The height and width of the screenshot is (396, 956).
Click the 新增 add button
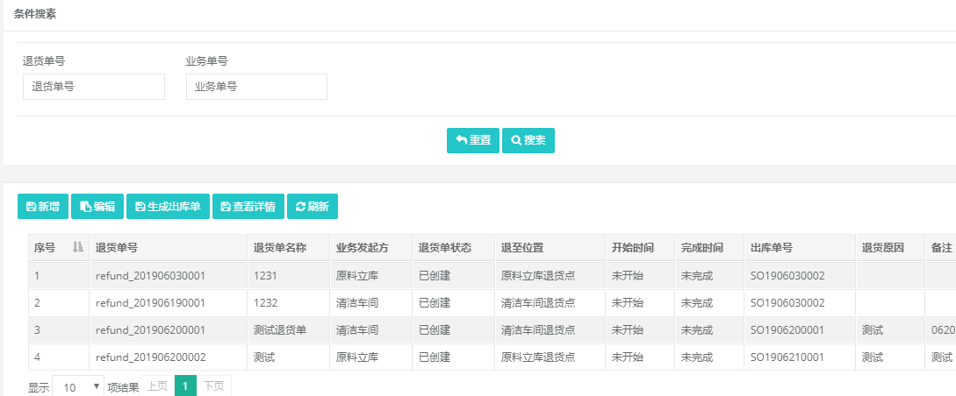click(43, 207)
